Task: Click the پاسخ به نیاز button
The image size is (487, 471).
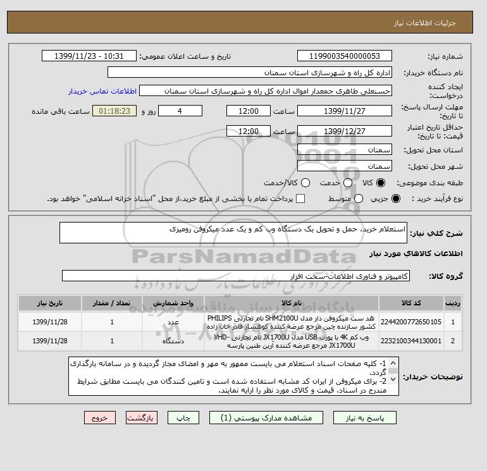Action: pos(365,418)
